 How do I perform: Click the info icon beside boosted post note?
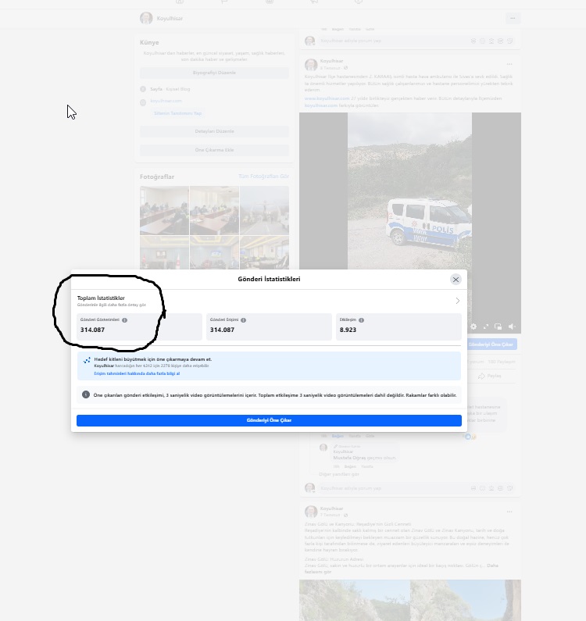pos(86,394)
